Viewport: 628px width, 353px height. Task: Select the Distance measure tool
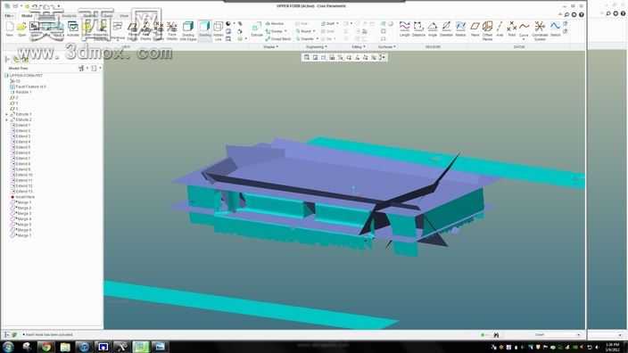(x=418, y=29)
